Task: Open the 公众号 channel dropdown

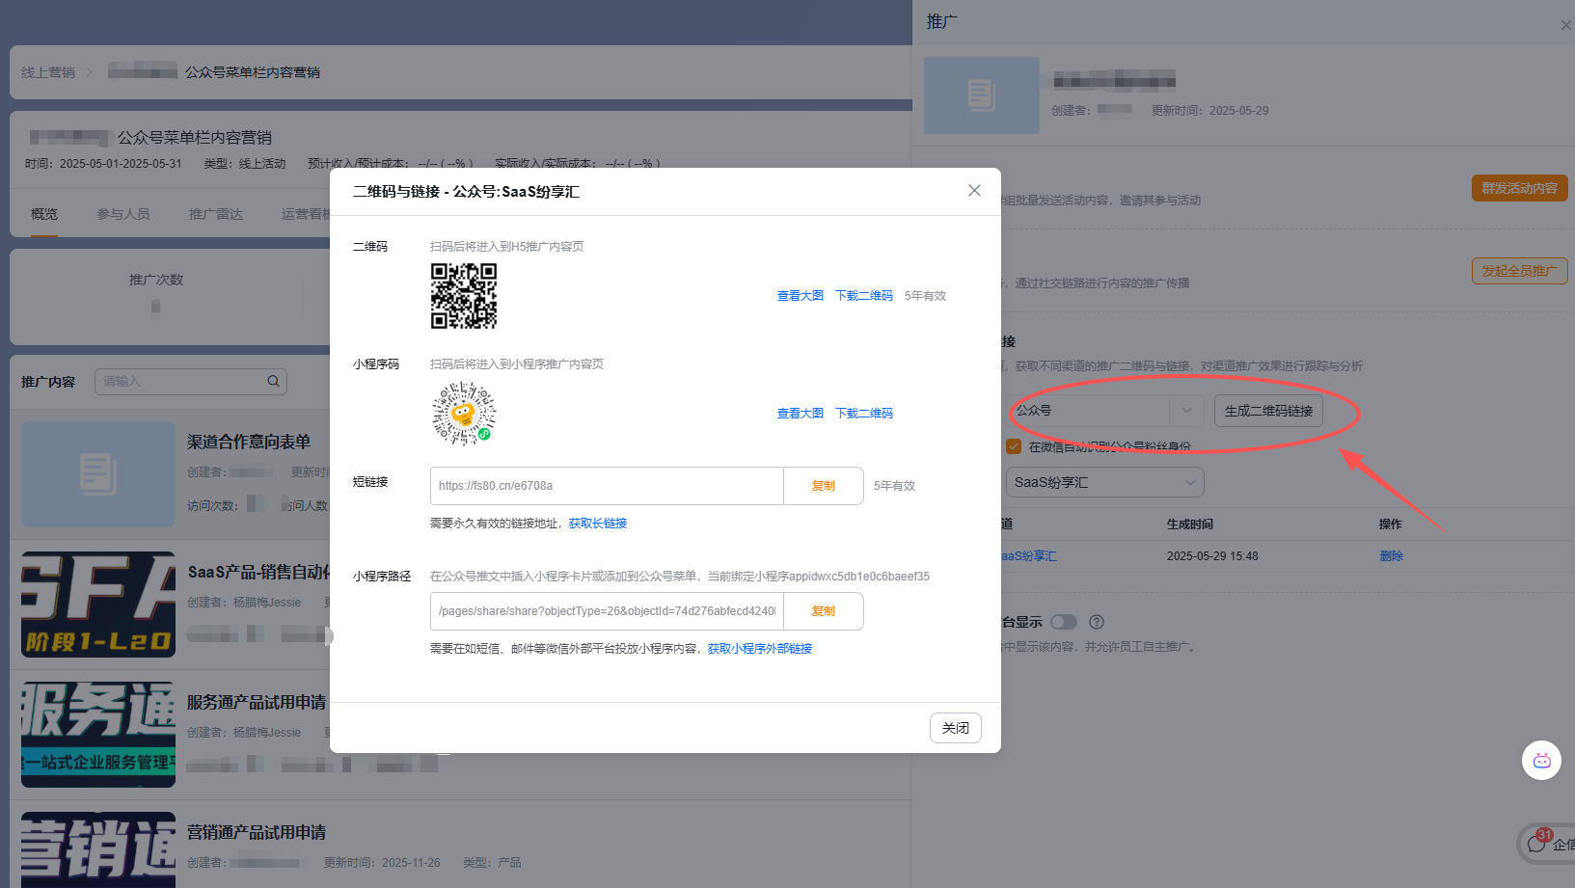Action: click(1106, 411)
